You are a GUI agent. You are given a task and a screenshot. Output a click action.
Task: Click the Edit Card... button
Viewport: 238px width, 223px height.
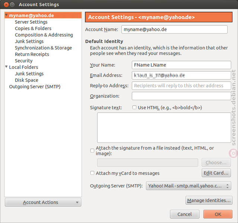coord(216,173)
